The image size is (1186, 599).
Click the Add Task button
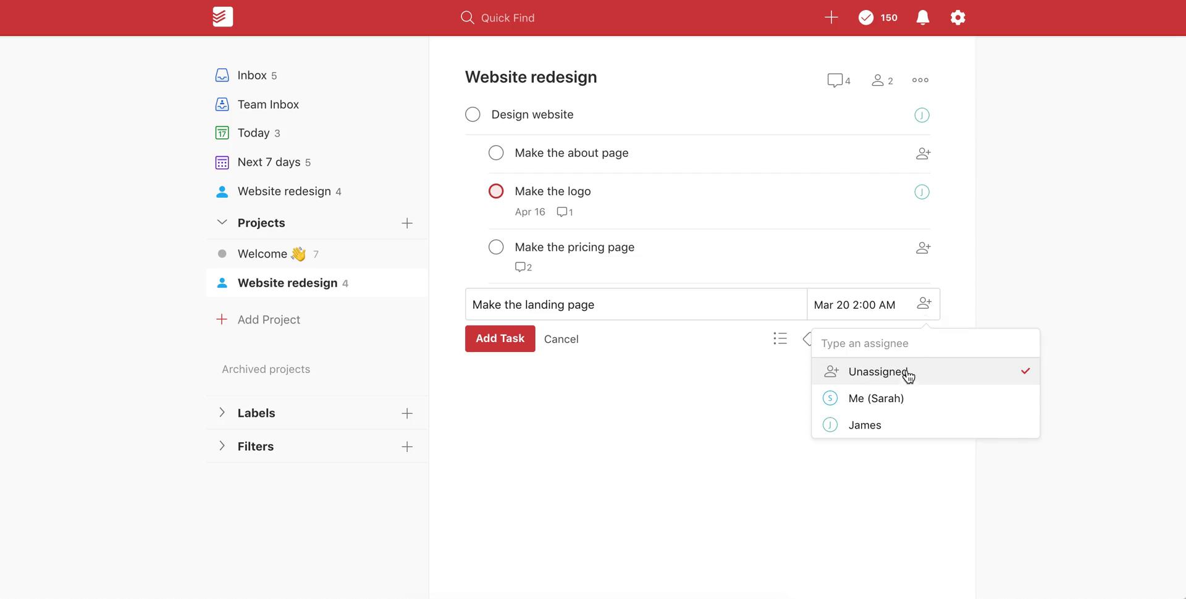click(x=500, y=338)
